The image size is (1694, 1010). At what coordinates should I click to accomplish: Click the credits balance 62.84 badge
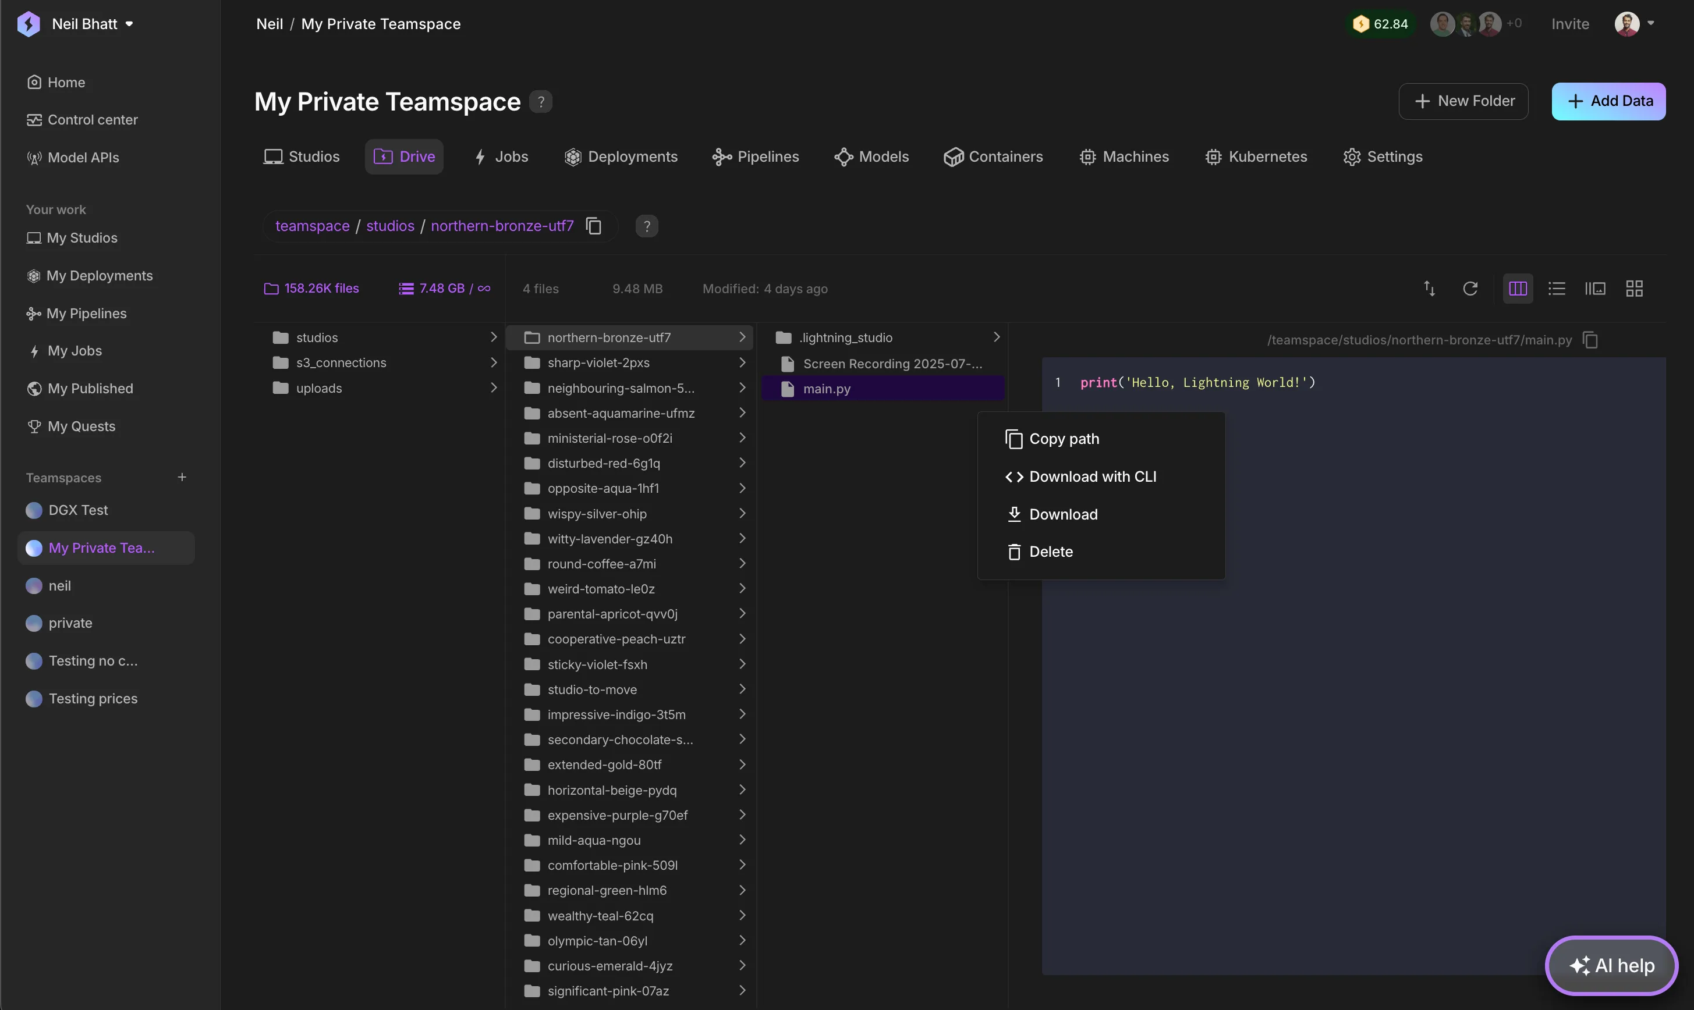1380,24
